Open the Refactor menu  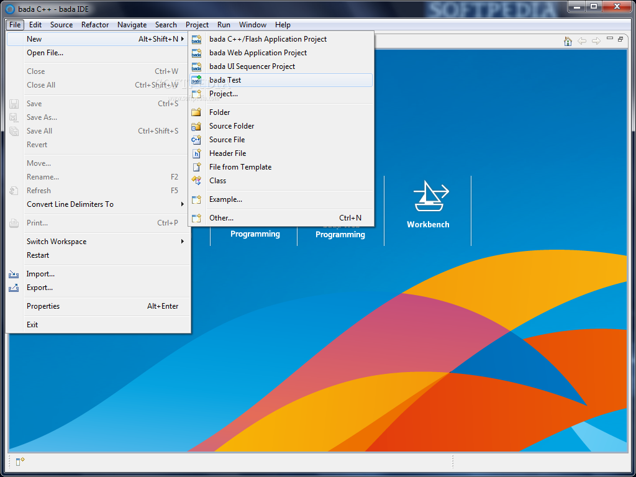click(95, 25)
